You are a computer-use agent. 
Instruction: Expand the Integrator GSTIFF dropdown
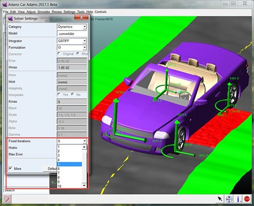(x=72, y=41)
